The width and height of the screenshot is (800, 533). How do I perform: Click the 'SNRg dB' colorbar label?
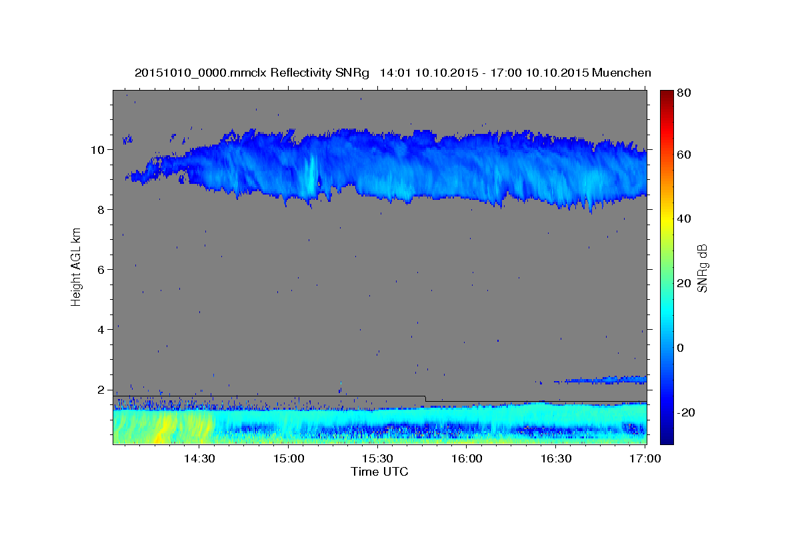click(702, 268)
